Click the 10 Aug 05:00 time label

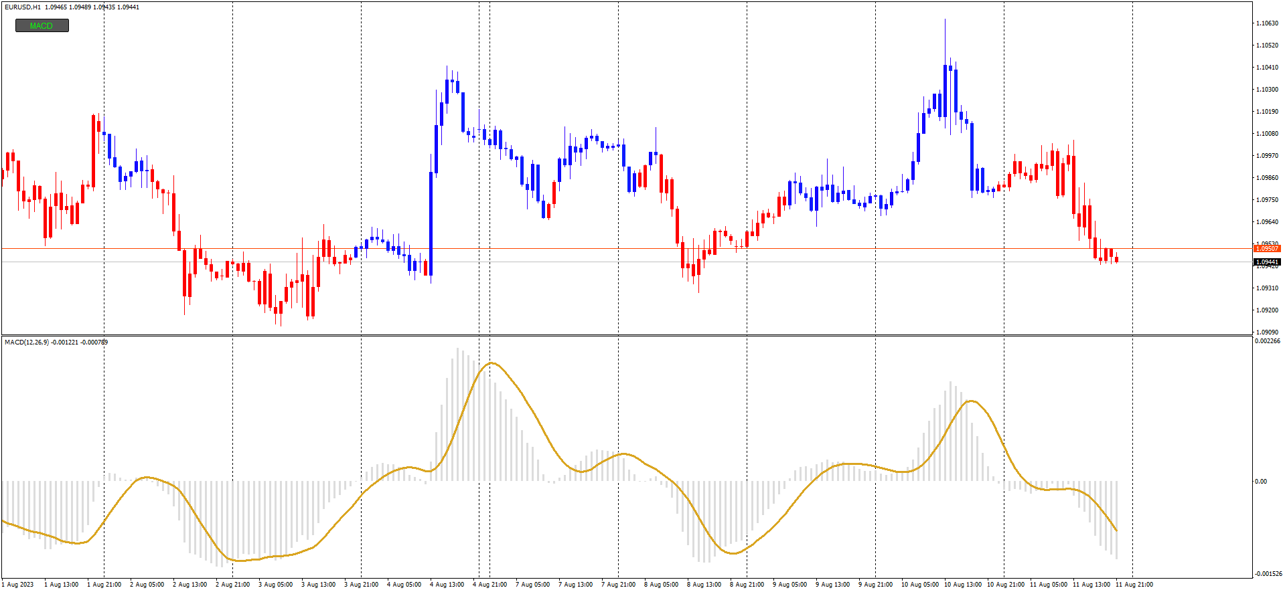coord(919,585)
